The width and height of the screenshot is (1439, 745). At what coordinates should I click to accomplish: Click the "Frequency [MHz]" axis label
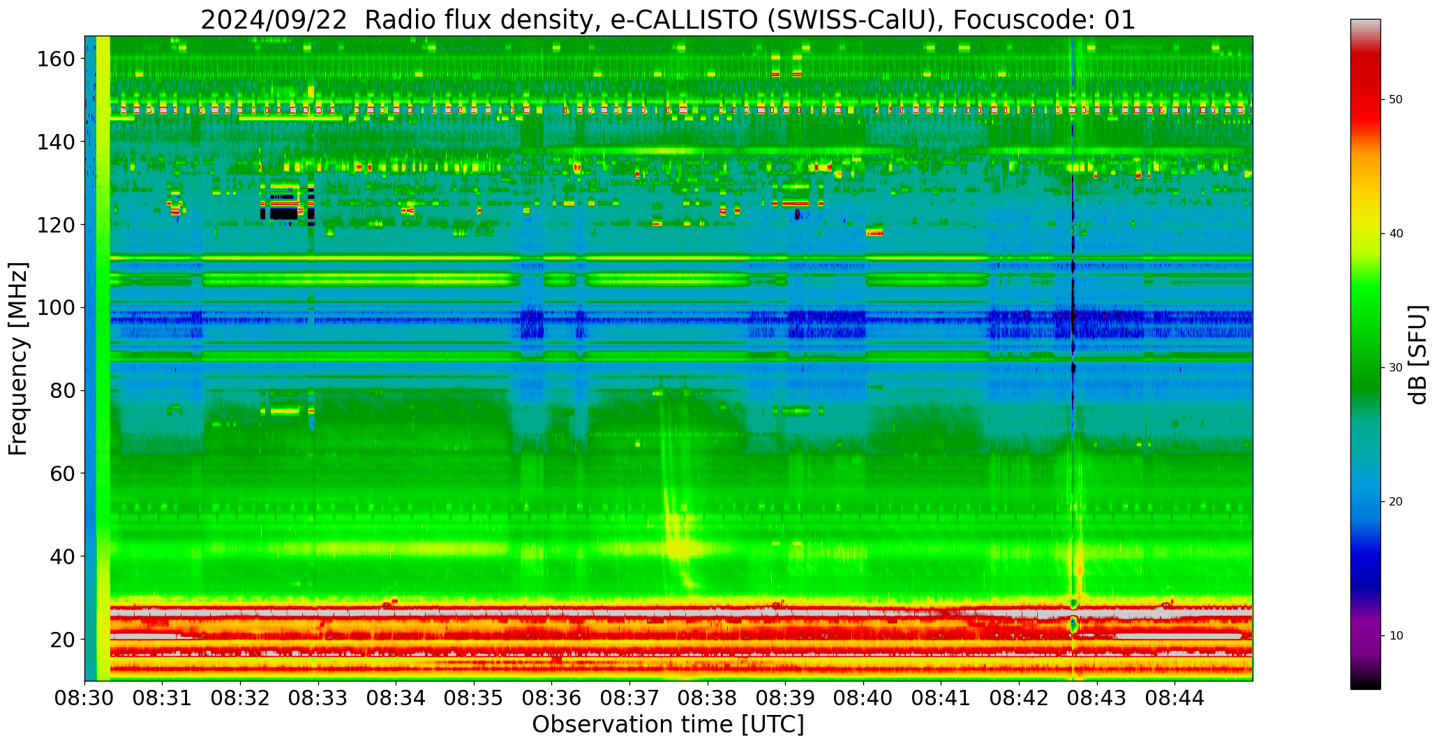[x=18, y=358]
